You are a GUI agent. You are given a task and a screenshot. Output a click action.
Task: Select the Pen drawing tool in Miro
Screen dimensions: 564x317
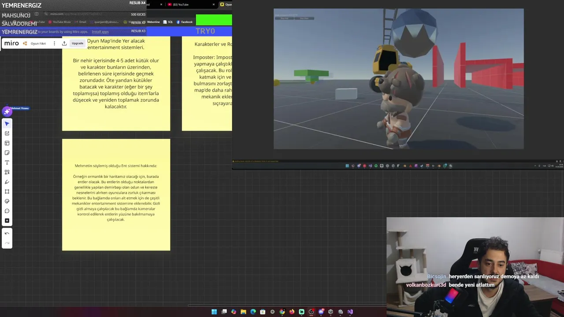pos(7,182)
